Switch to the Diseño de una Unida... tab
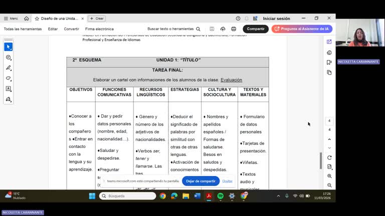The height and width of the screenshot is (216, 385). click(60, 18)
